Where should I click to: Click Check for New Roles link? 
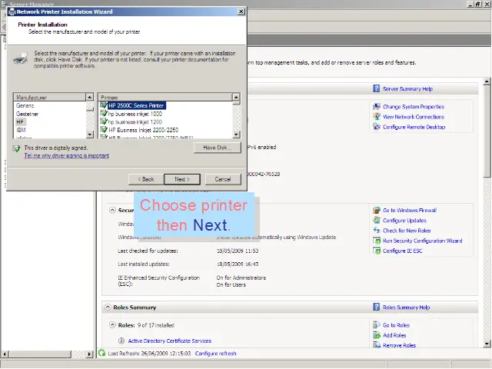pos(407,231)
